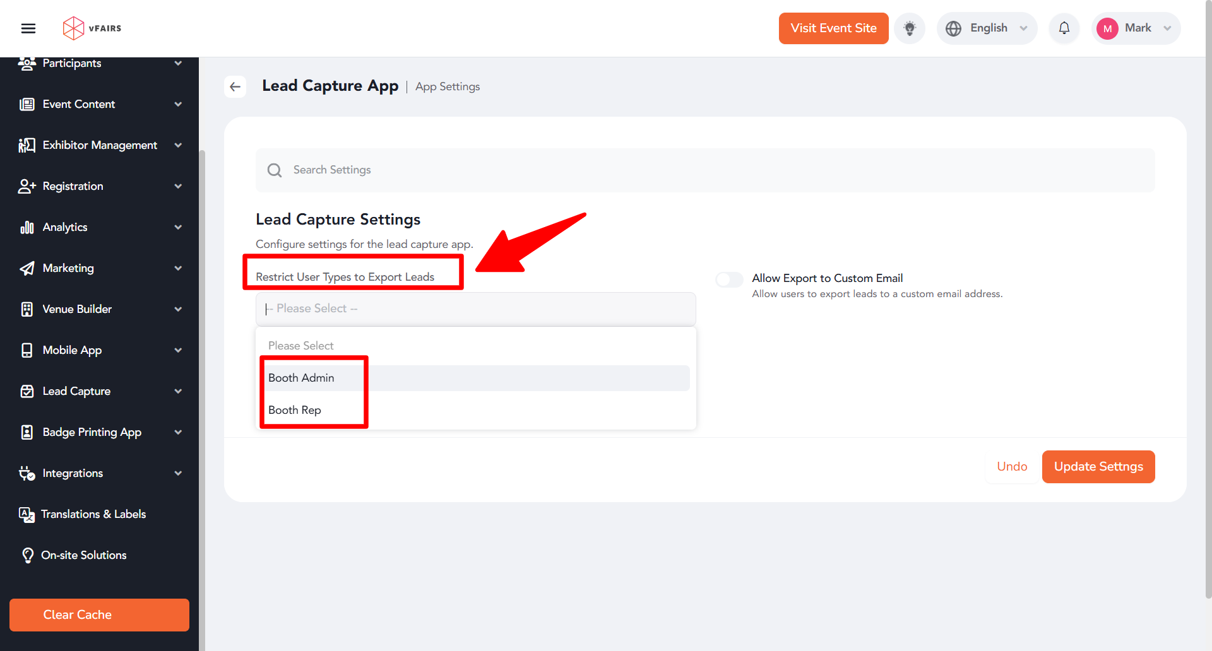
Task: Click the App Settings breadcrumb
Action: click(448, 87)
